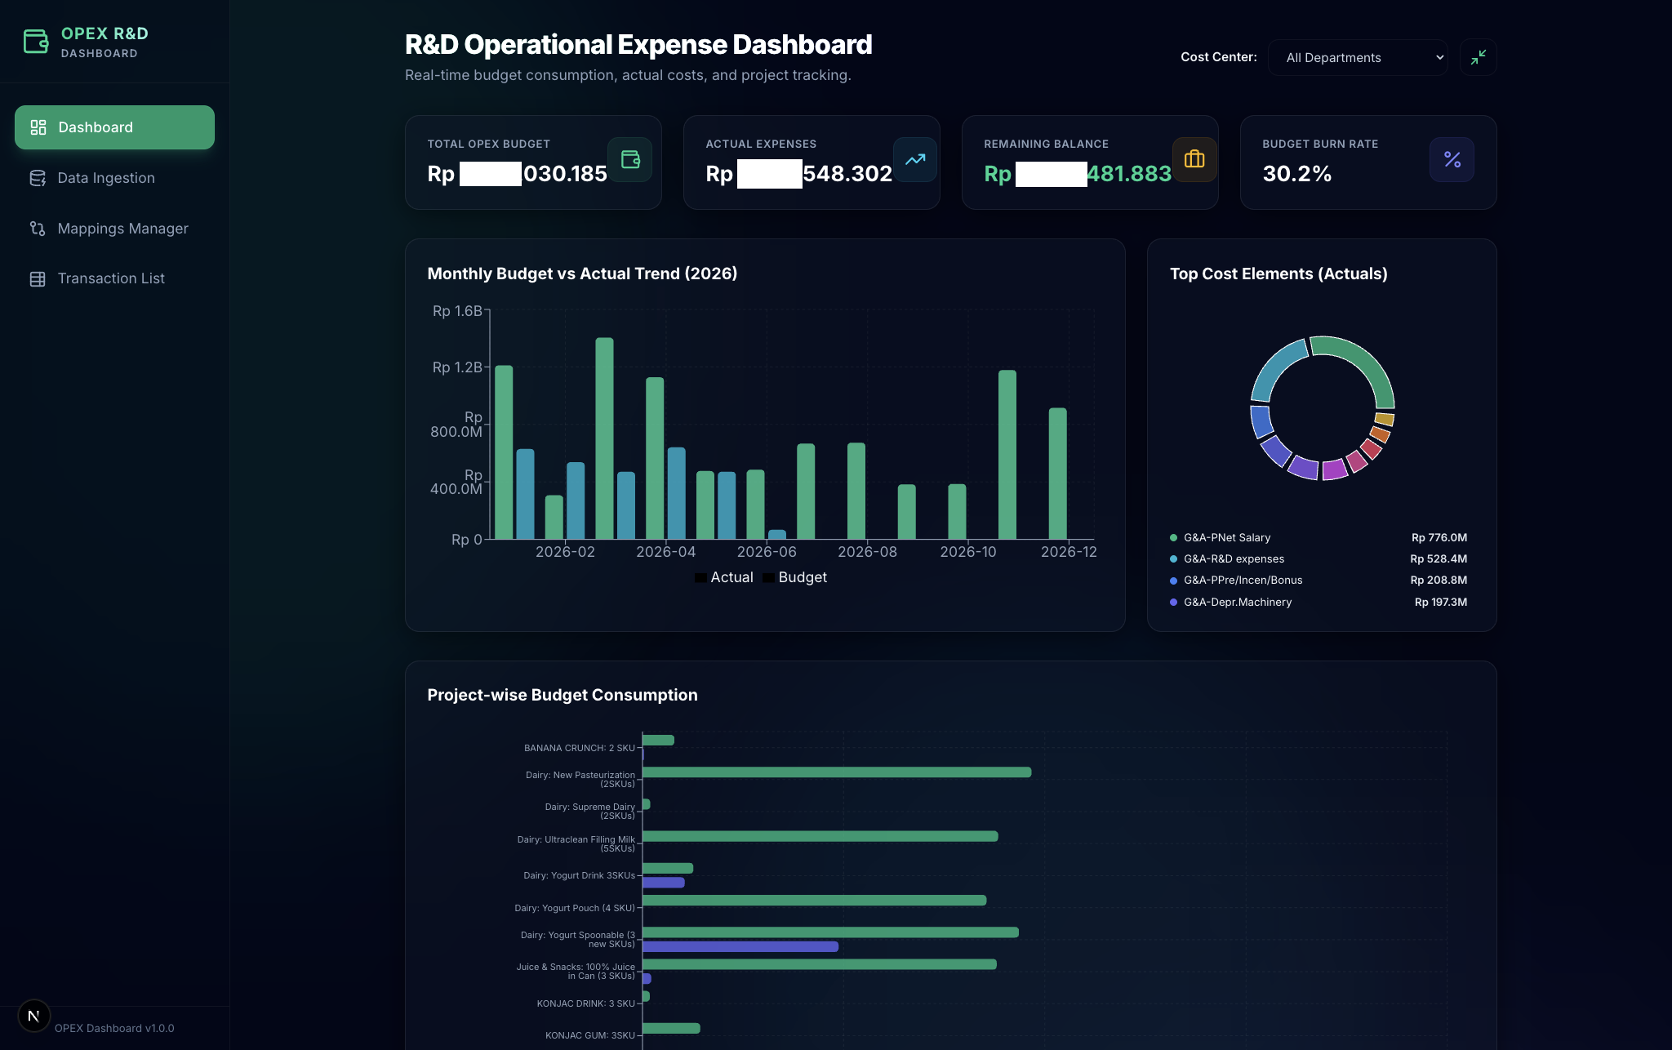1672x1050 pixels.
Task: Click the 2026-06 x-axis label
Action: pyautogui.click(x=767, y=552)
